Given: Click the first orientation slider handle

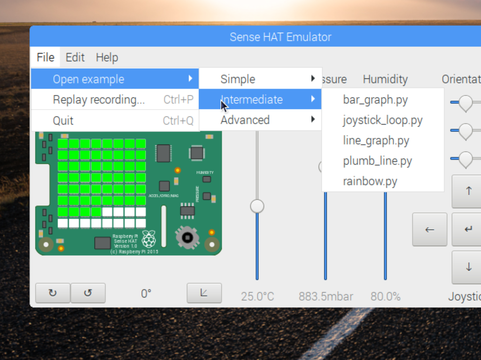Looking at the screenshot, I should pyautogui.click(x=465, y=103).
